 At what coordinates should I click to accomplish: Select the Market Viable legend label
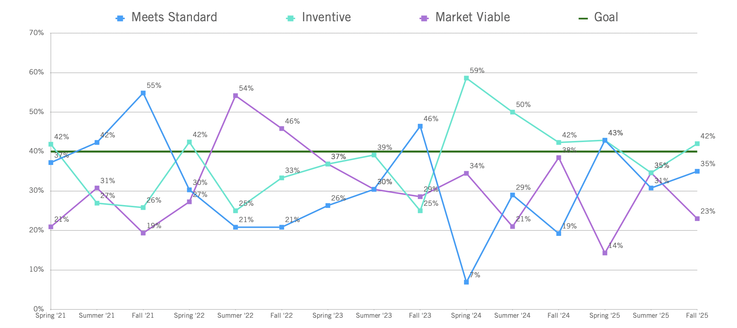tap(472, 17)
